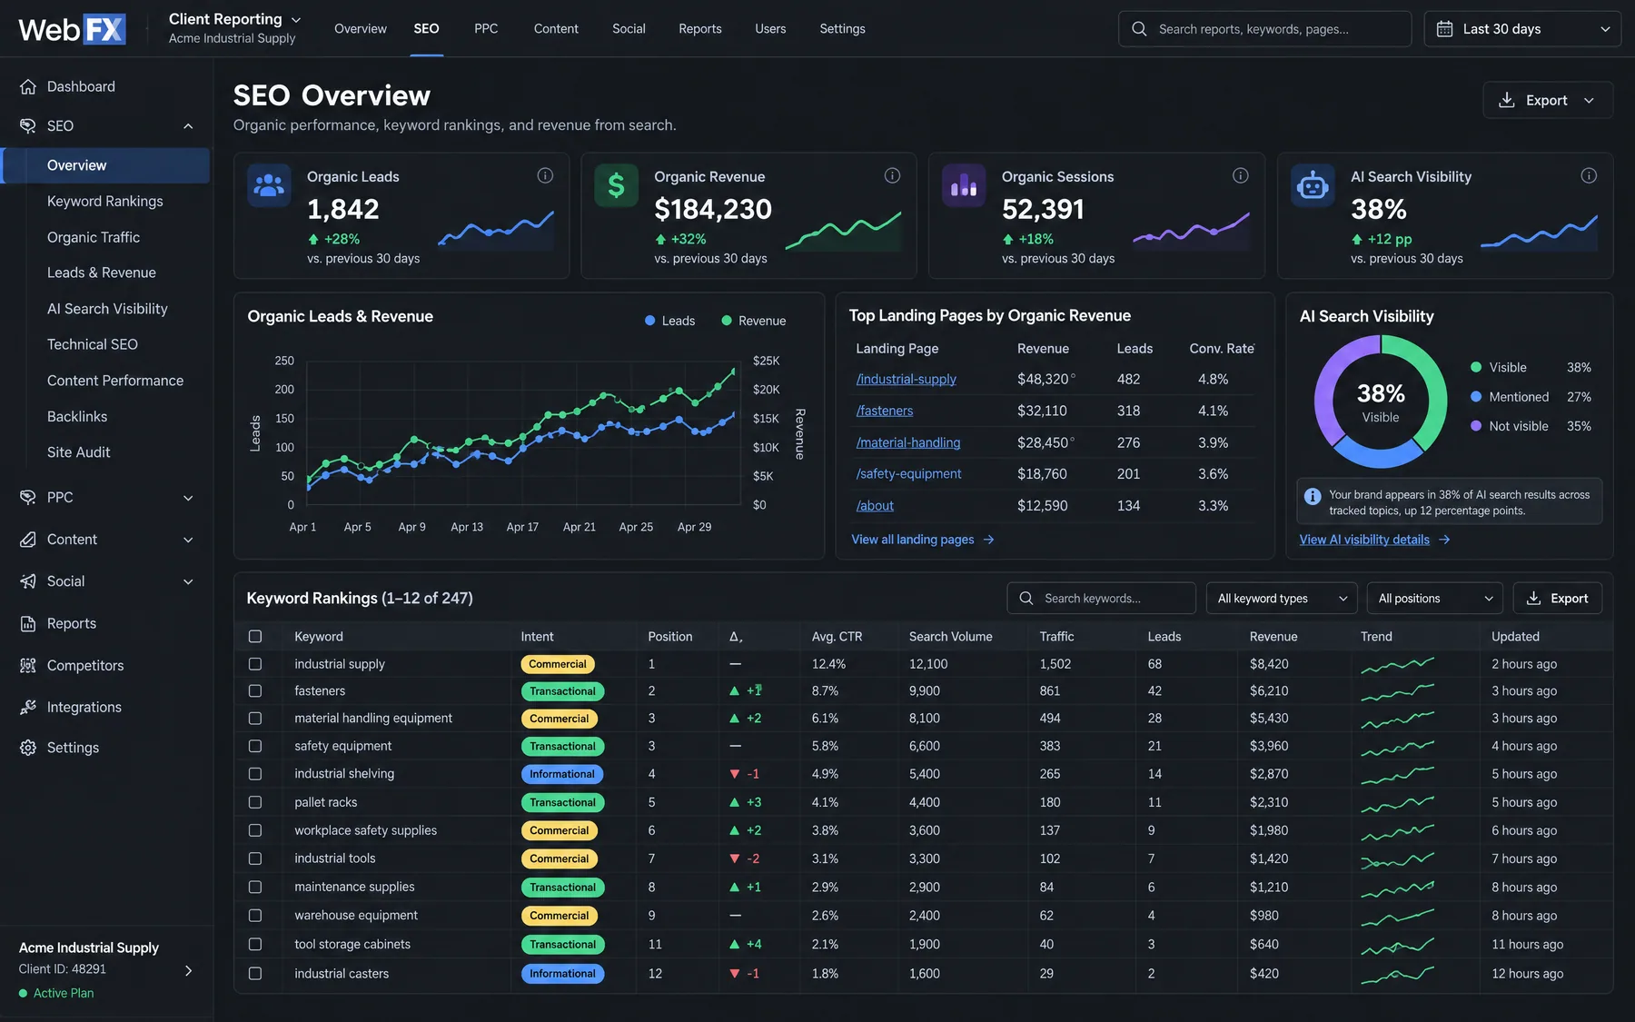The height and width of the screenshot is (1022, 1635).
Task: Click the info icon in AI visibility note
Action: click(1313, 496)
